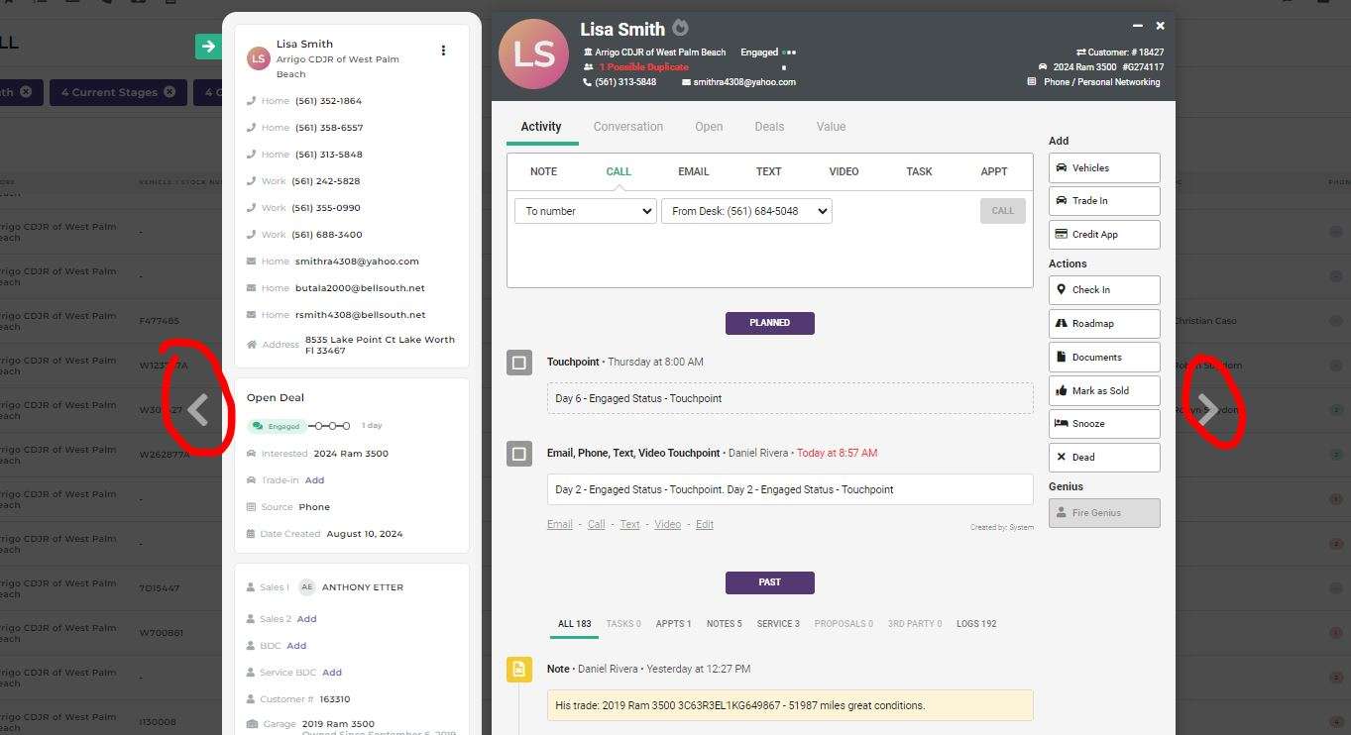This screenshot has width=1351, height=735.
Task: Open the Roadmap action
Action: [x=1104, y=324]
